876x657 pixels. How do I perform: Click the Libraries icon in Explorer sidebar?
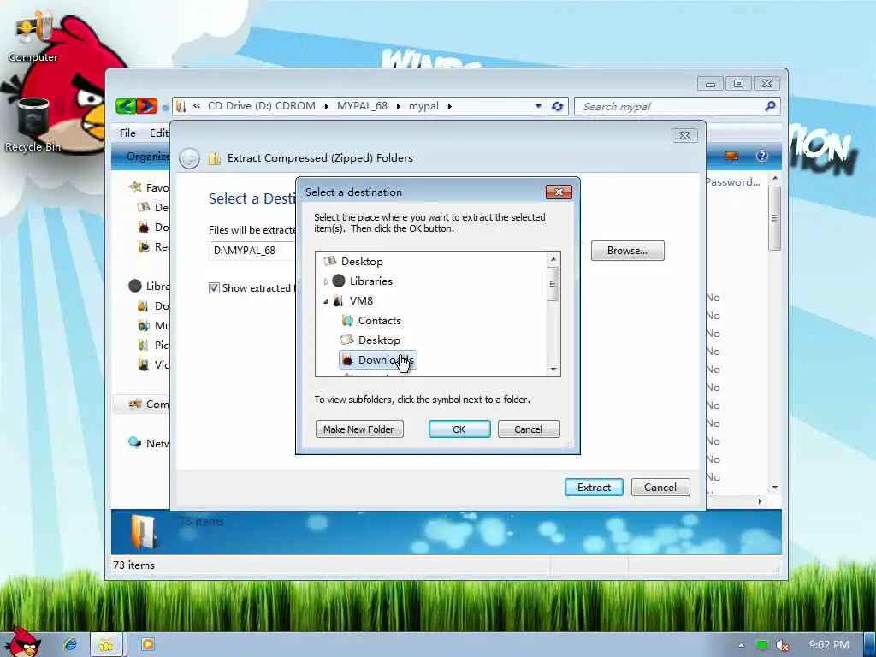134,286
